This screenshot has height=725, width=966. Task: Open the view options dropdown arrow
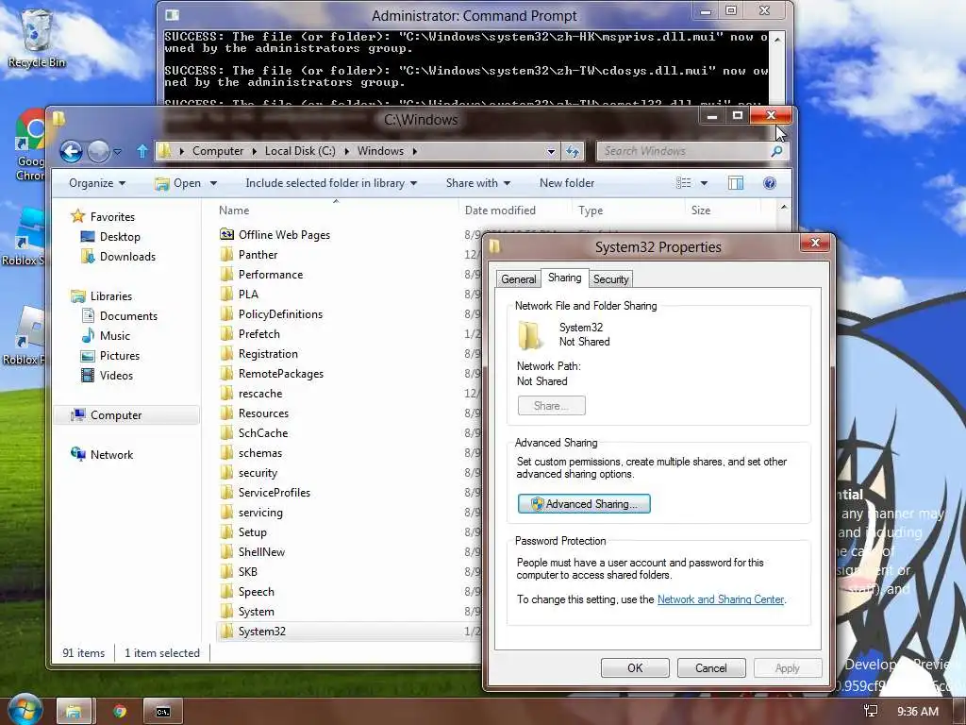(704, 183)
